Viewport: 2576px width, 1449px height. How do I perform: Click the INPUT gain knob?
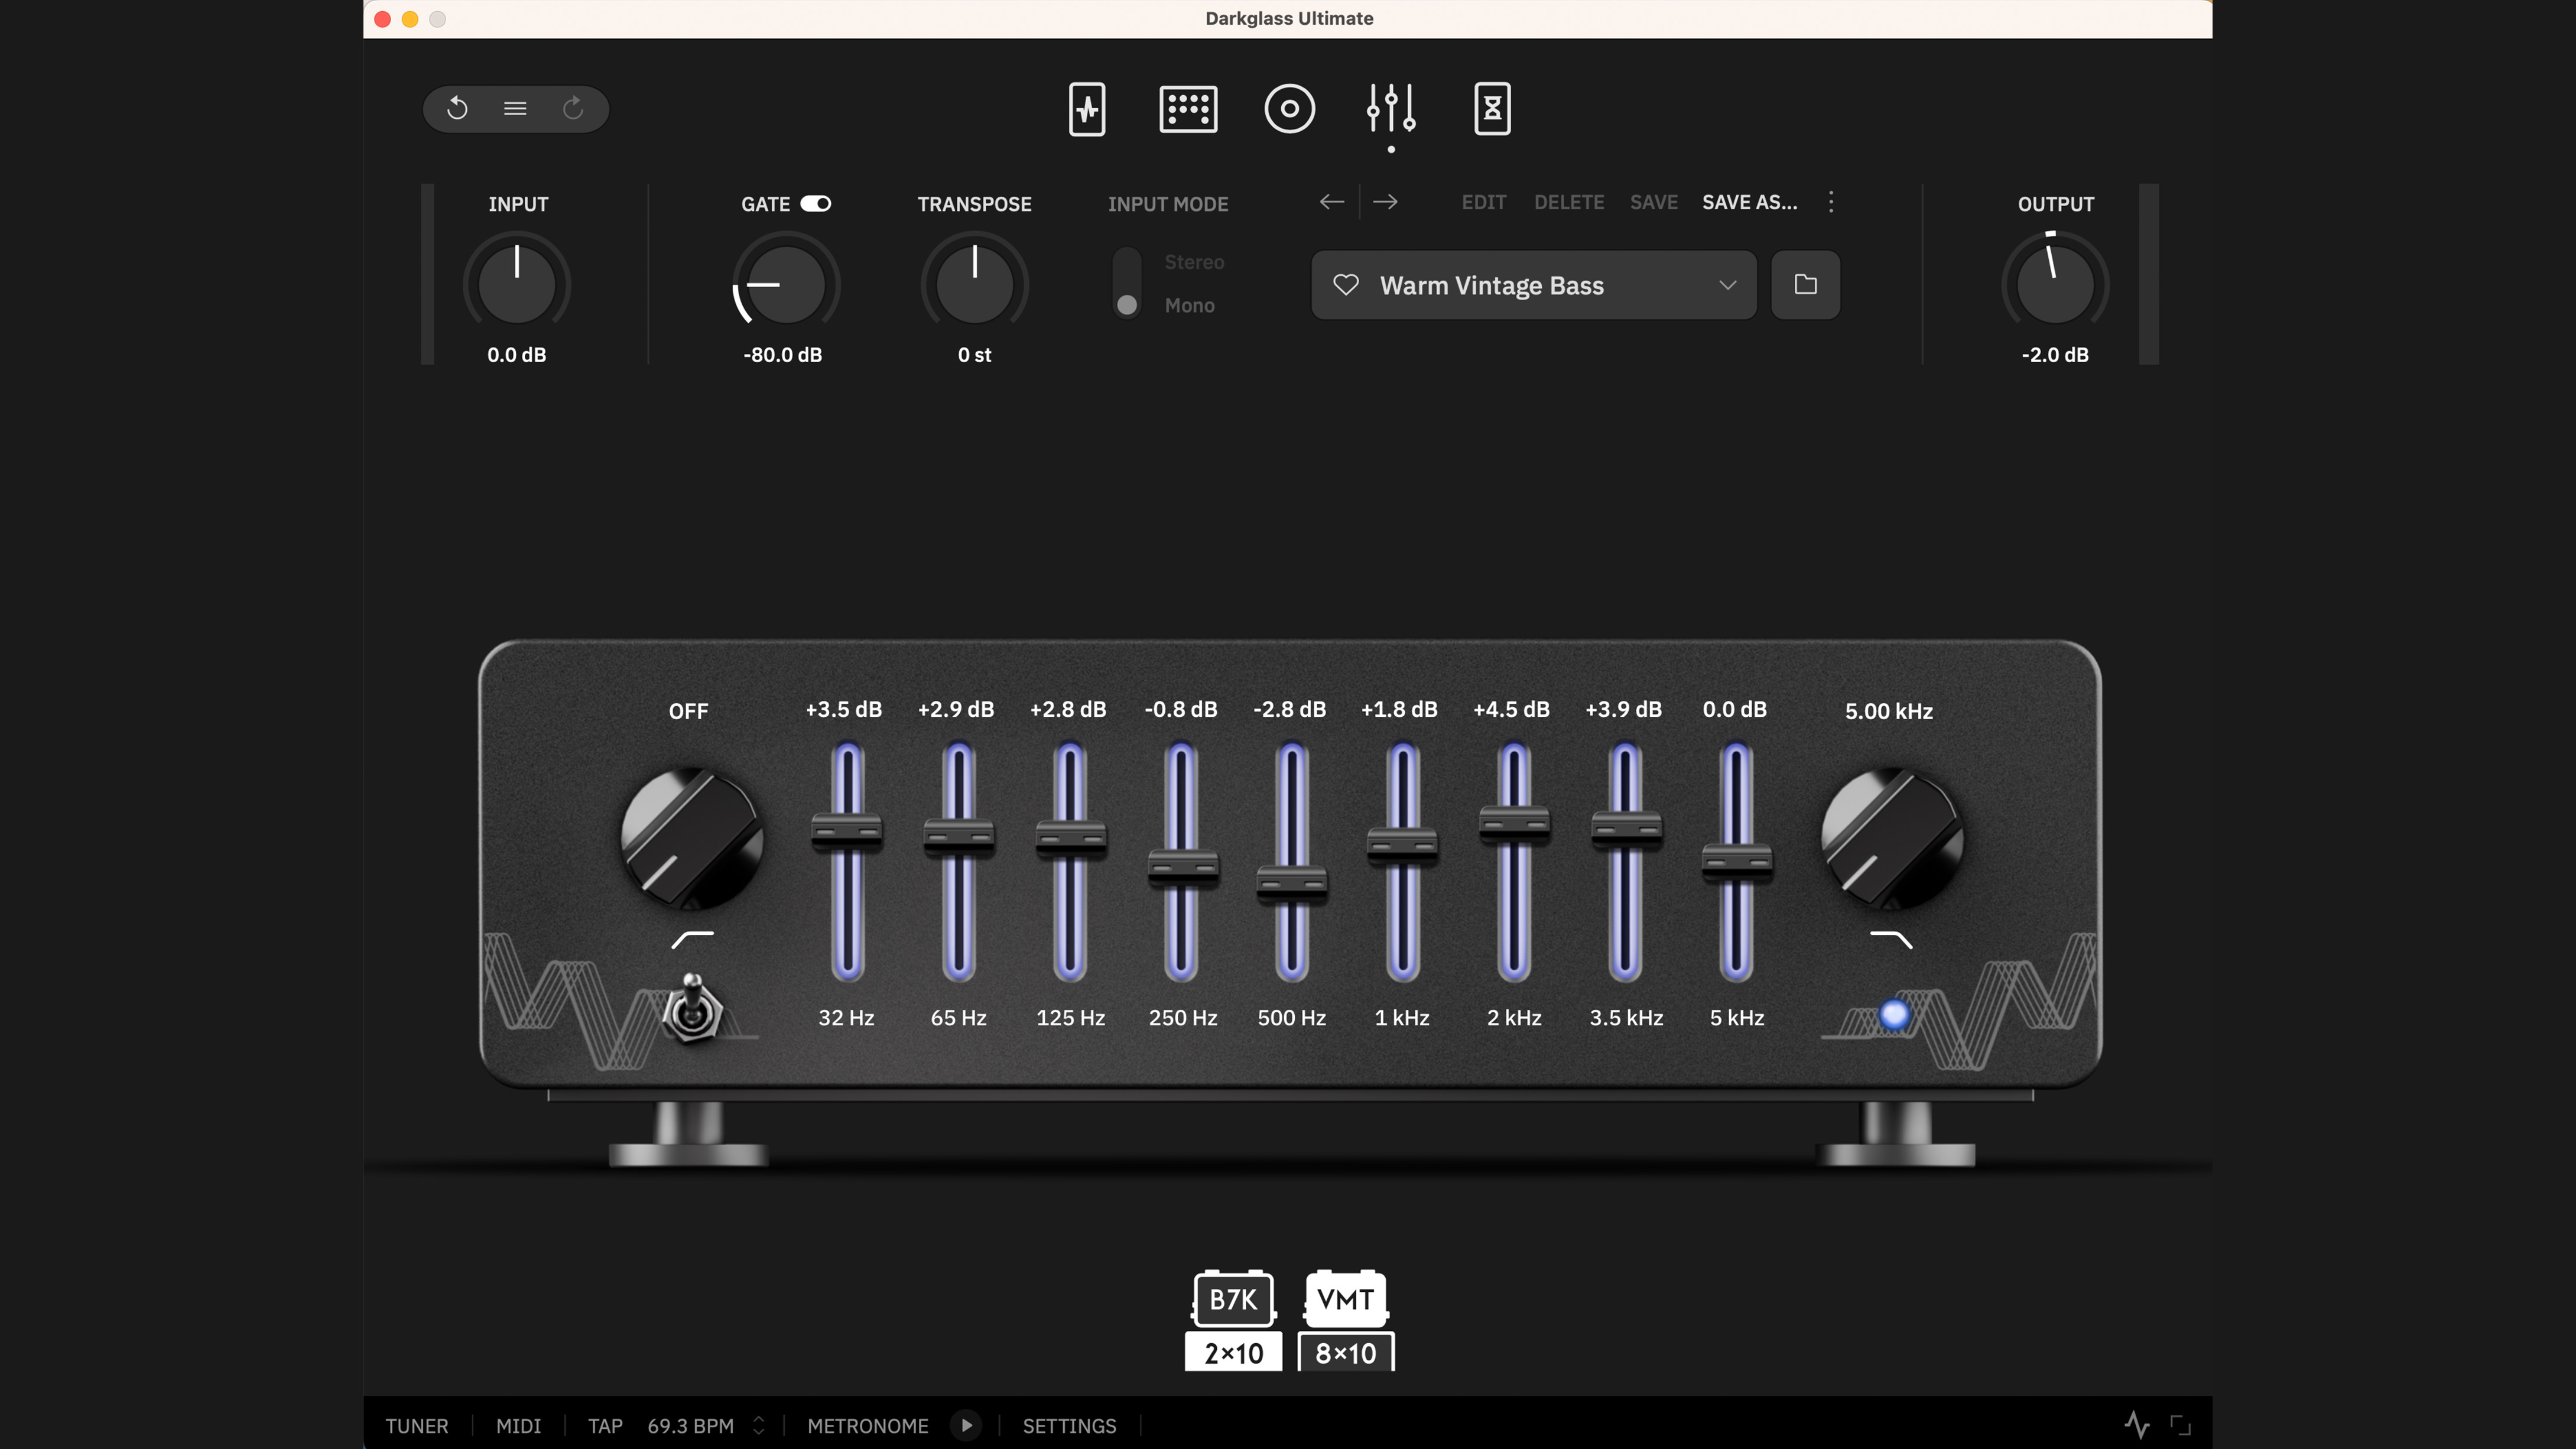click(517, 285)
